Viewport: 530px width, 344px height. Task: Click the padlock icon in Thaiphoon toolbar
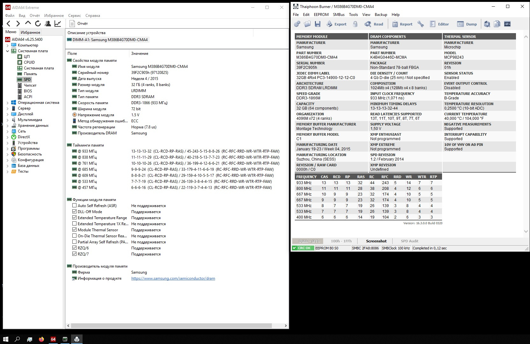point(355,24)
